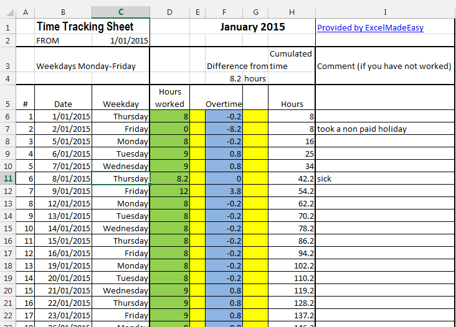The width and height of the screenshot is (456, 327).
Task: Select cumulated hours cell showing 54.2
Action: click(292, 191)
